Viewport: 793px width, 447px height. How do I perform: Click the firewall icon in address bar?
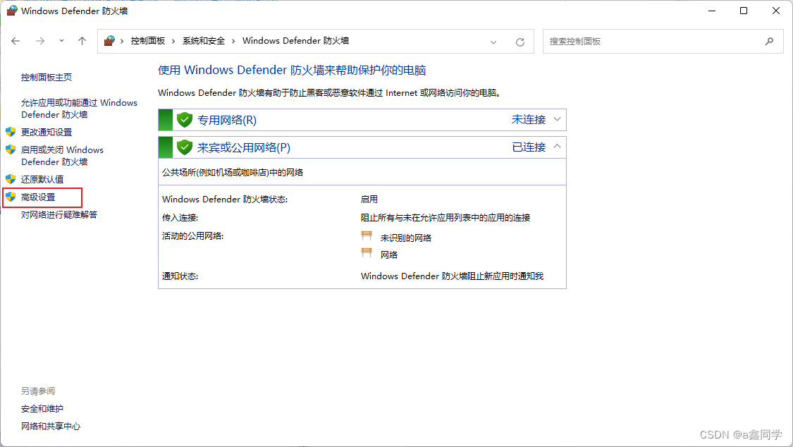pyautogui.click(x=109, y=41)
